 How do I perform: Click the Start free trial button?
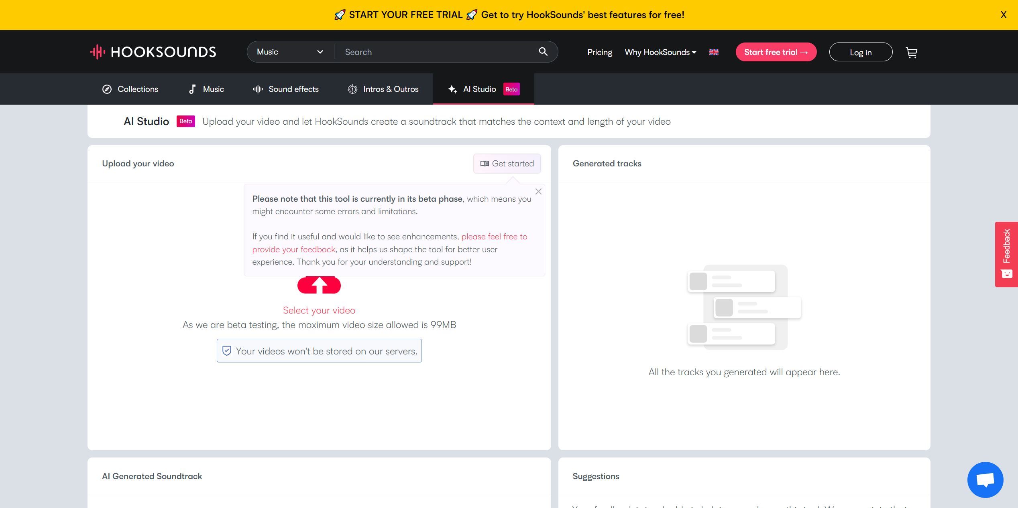click(x=776, y=52)
